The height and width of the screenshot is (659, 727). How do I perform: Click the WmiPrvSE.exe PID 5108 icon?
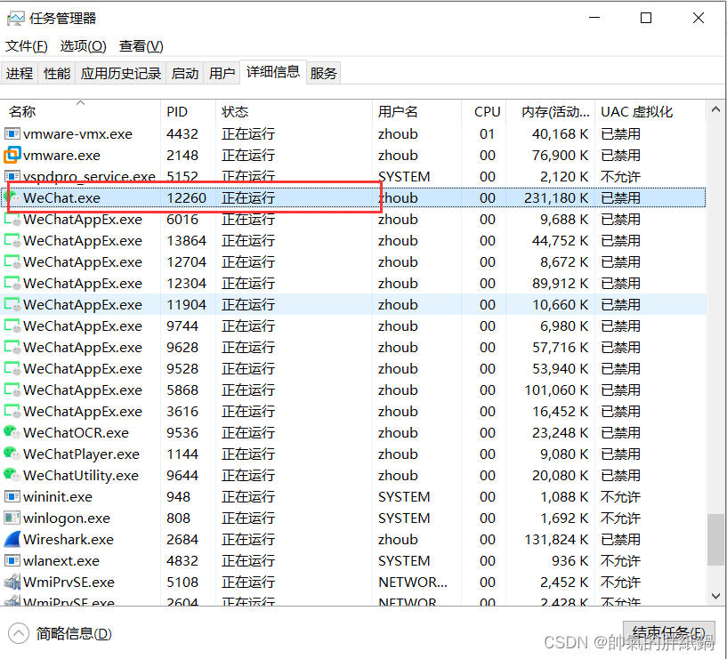point(12,582)
